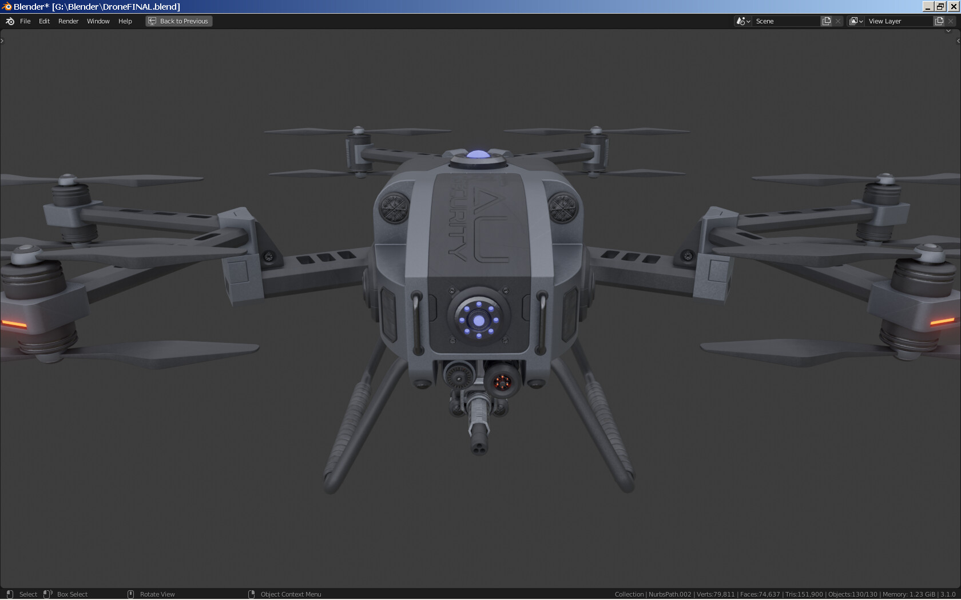Remove the View Layer using its X icon

click(951, 21)
